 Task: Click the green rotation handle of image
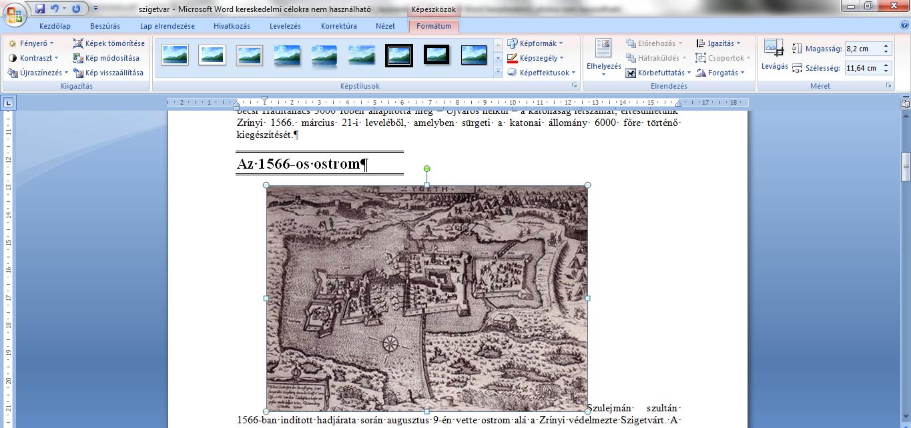(x=427, y=169)
